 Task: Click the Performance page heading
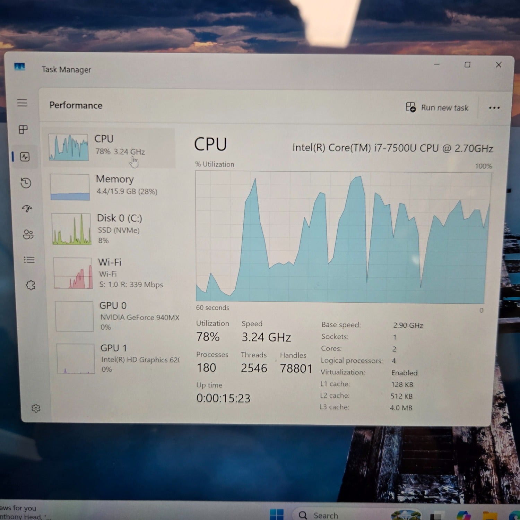[x=76, y=105]
